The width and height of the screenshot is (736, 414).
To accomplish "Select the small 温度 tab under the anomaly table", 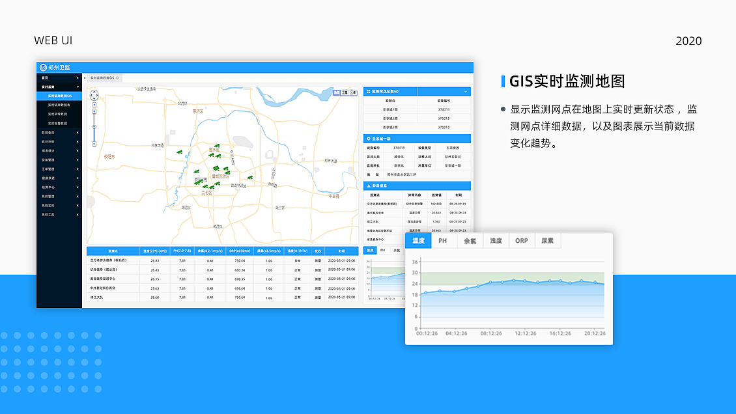I will tap(371, 251).
